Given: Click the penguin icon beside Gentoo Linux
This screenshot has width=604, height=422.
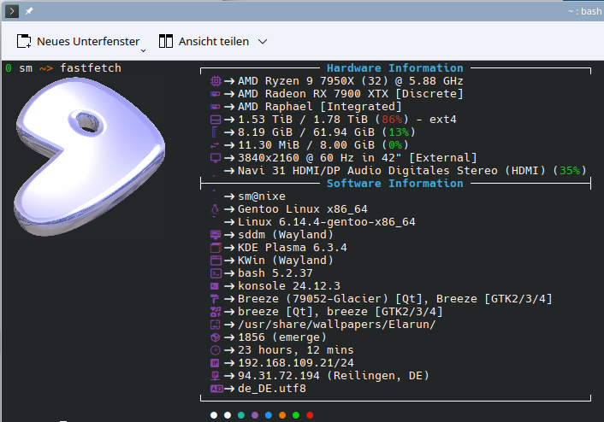Looking at the screenshot, I should (215, 209).
